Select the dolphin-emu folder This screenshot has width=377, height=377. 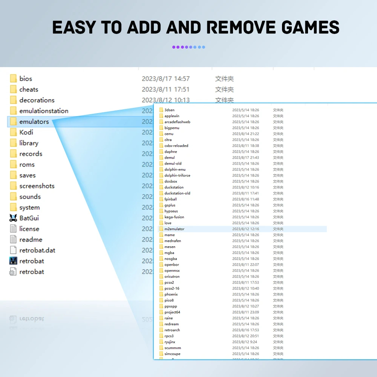[175, 169]
